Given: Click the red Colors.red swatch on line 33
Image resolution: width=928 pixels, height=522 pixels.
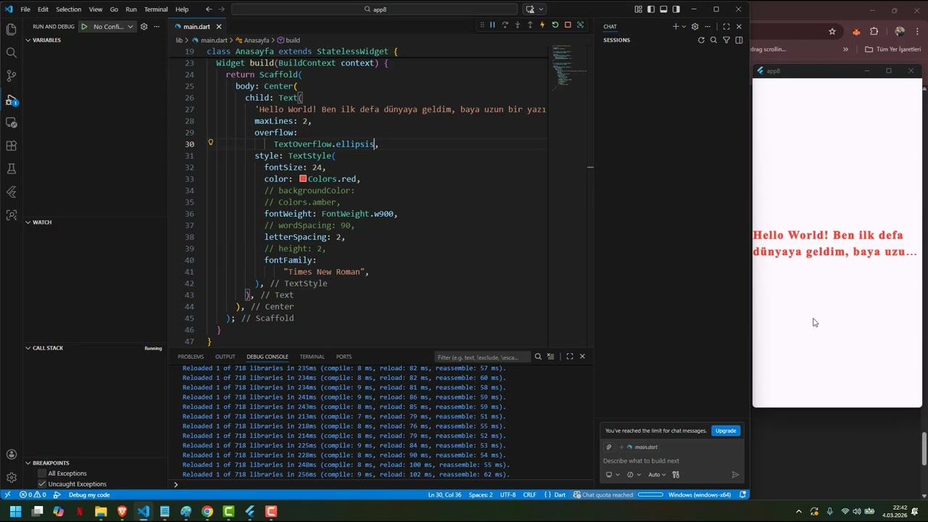Looking at the screenshot, I should [x=303, y=178].
